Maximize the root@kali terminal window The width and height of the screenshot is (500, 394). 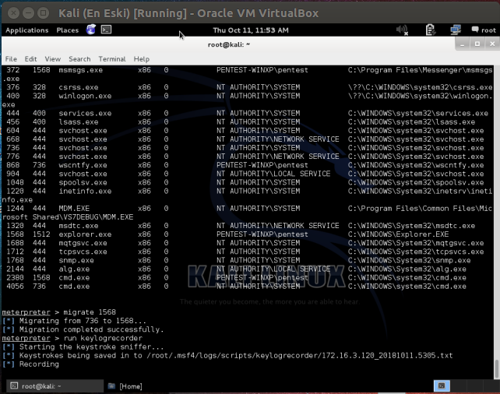[x=477, y=44]
